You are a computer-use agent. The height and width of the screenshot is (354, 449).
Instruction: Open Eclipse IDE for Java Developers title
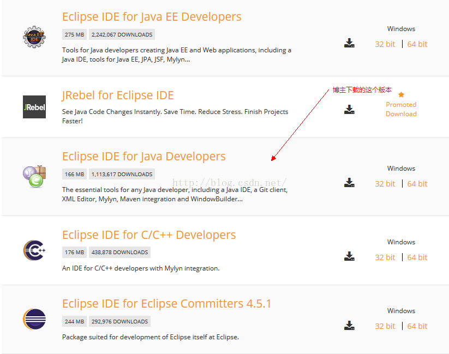pyautogui.click(x=143, y=157)
